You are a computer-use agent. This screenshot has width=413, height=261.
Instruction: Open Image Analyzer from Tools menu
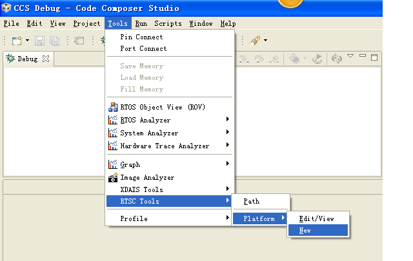point(170,177)
